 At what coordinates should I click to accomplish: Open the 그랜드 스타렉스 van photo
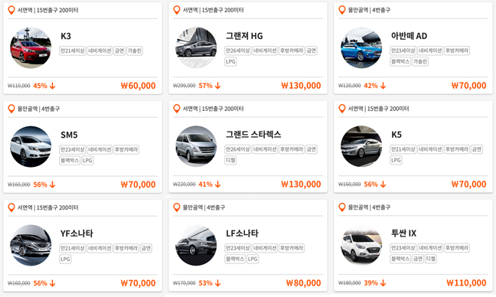click(196, 146)
